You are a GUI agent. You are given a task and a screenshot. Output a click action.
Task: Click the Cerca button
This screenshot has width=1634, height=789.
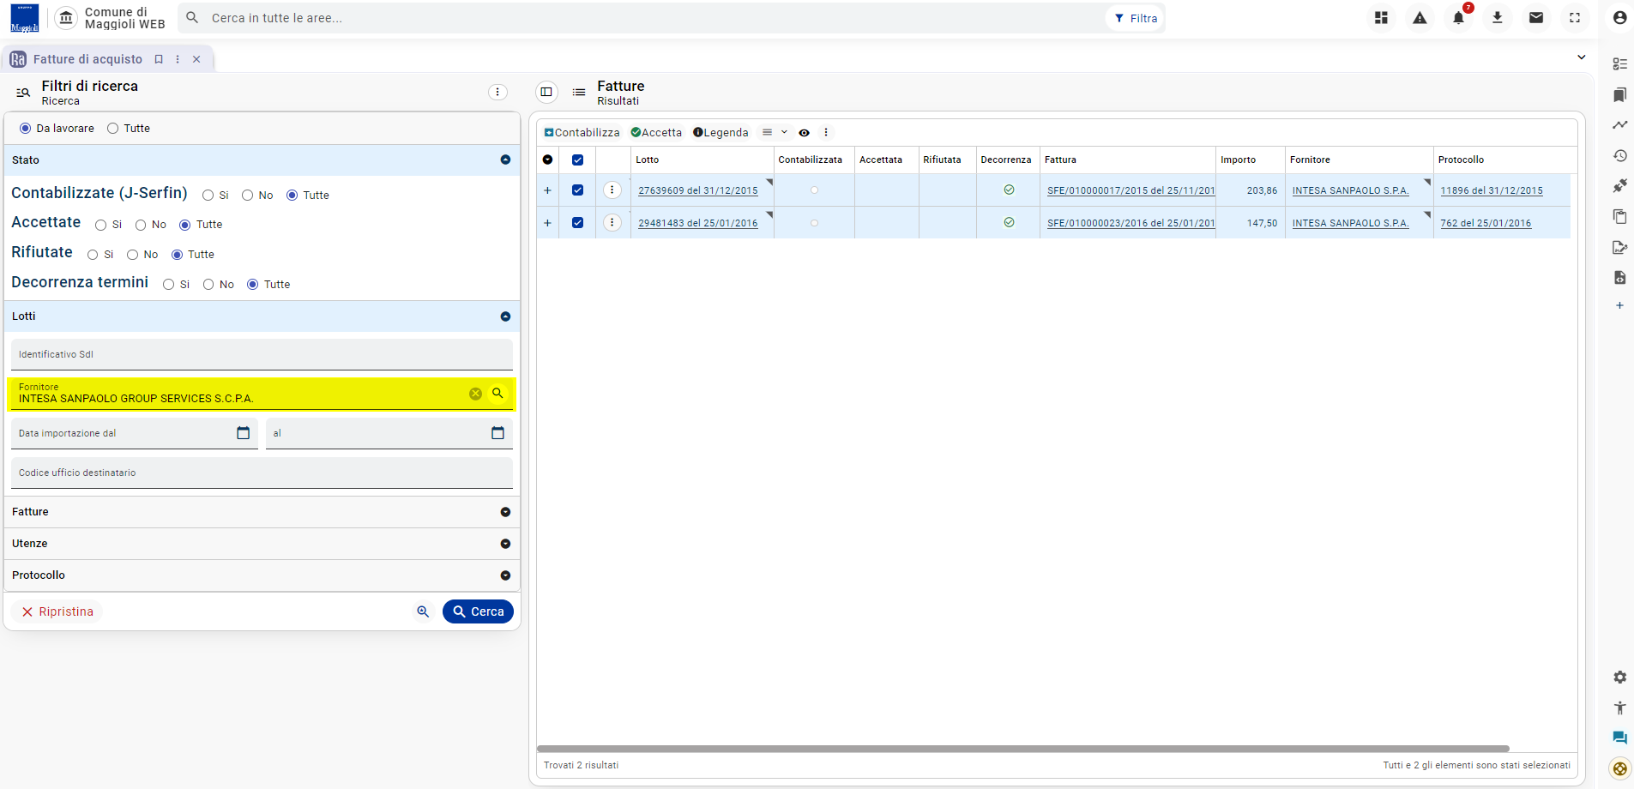478,611
